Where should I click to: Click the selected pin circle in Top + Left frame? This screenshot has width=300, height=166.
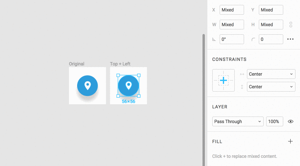click(x=129, y=86)
